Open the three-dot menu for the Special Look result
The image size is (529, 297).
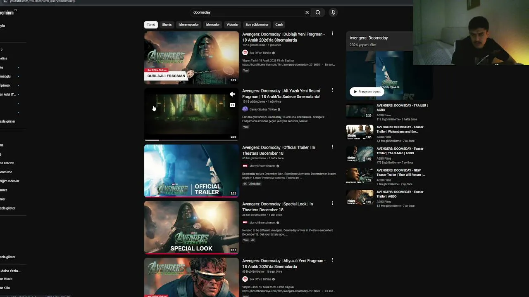(332, 203)
